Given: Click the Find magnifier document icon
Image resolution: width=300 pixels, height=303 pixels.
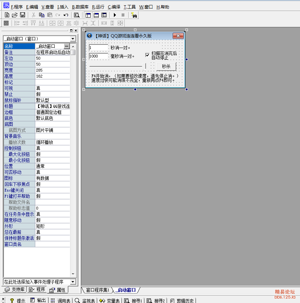Looking at the screenshot, I should point(77,15).
